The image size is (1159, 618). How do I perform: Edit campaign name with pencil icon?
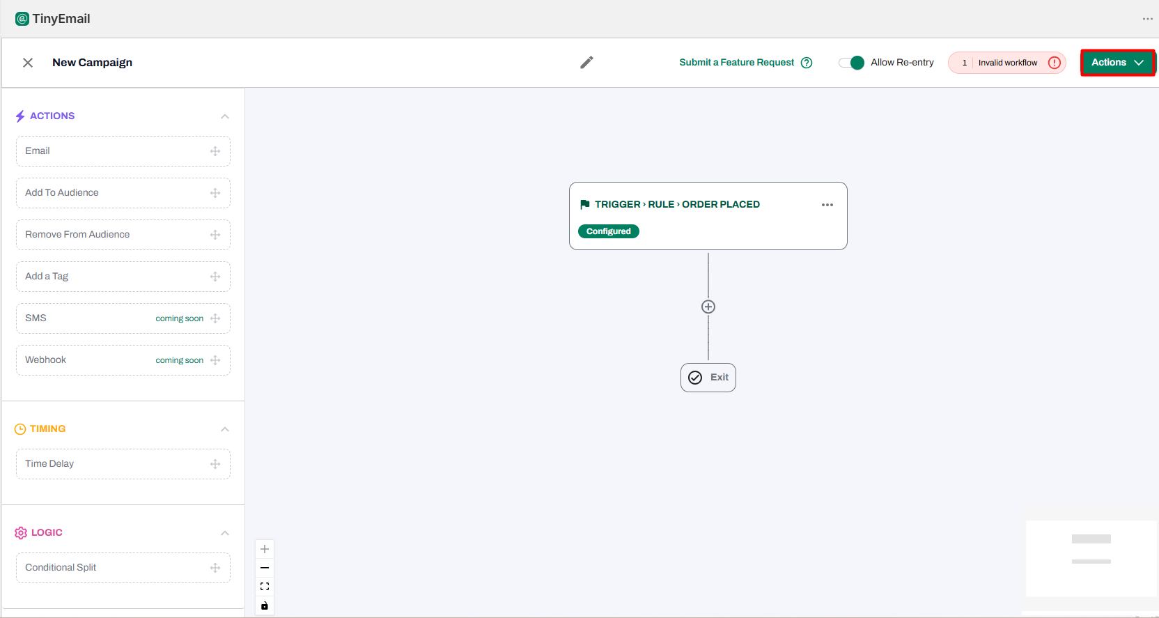587,63
